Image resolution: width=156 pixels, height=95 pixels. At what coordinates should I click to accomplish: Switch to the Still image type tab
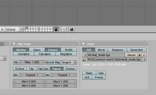point(89,50)
